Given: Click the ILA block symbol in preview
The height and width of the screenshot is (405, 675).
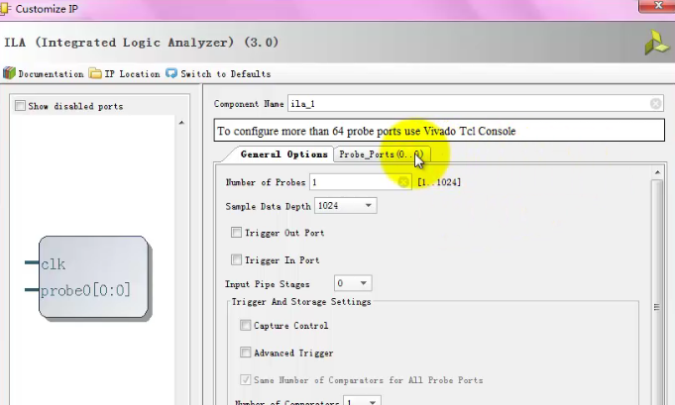Looking at the screenshot, I should (94, 277).
